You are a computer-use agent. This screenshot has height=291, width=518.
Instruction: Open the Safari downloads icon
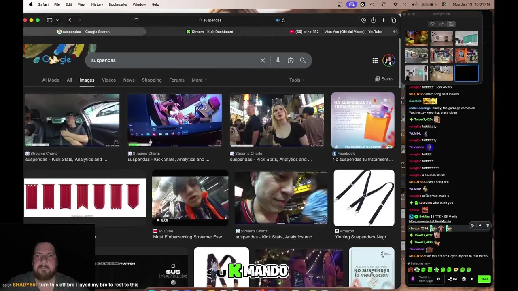coord(363,20)
